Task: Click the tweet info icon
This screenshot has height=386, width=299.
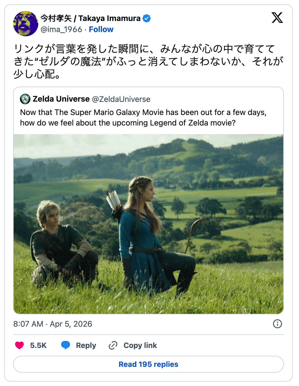Action: [x=277, y=324]
